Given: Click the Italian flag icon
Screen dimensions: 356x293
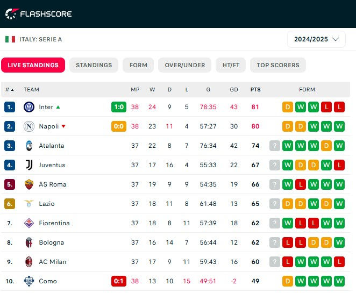Looking at the screenshot, I should (x=10, y=39).
